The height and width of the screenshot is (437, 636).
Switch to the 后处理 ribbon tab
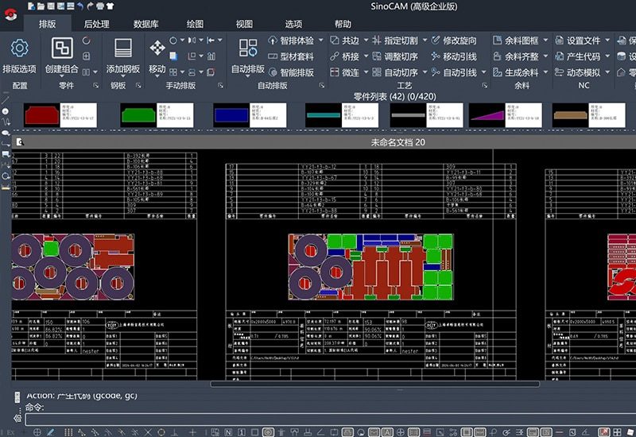(96, 24)
